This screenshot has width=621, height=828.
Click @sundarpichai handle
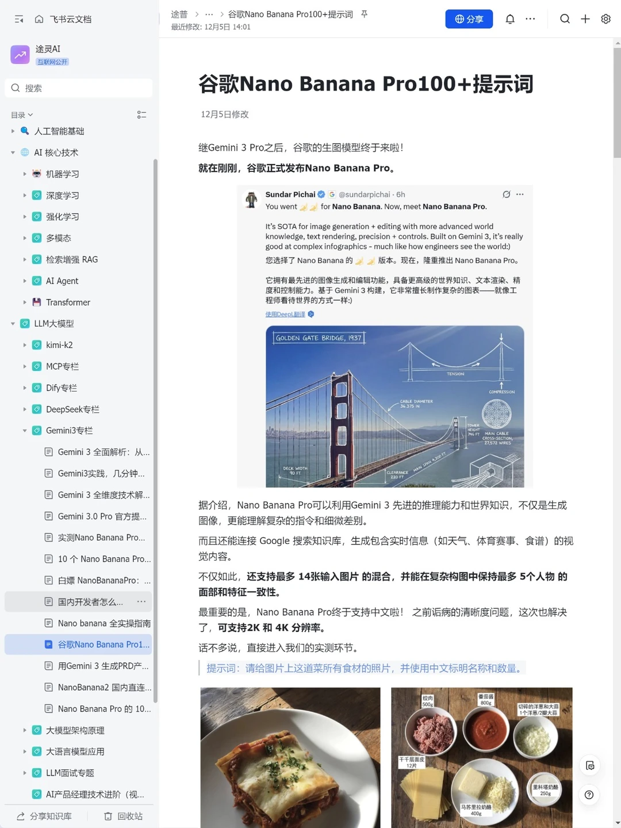(365, 194)
